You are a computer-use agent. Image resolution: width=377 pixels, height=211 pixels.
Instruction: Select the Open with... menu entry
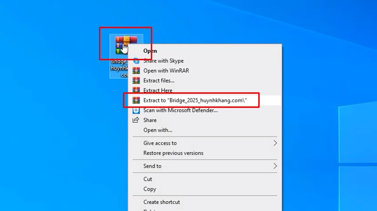(x=158, y=130)
